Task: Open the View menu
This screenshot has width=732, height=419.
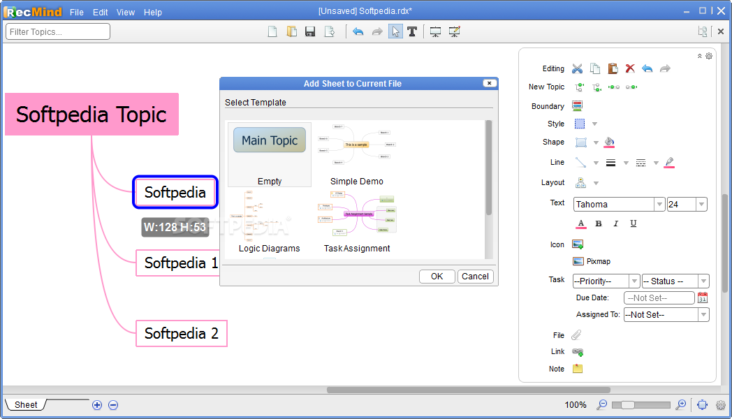Action: (126, 13)
